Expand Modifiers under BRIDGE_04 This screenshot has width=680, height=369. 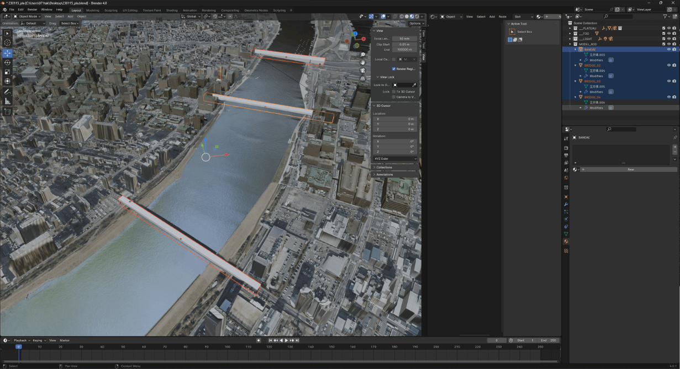click(x=581, y=108)
